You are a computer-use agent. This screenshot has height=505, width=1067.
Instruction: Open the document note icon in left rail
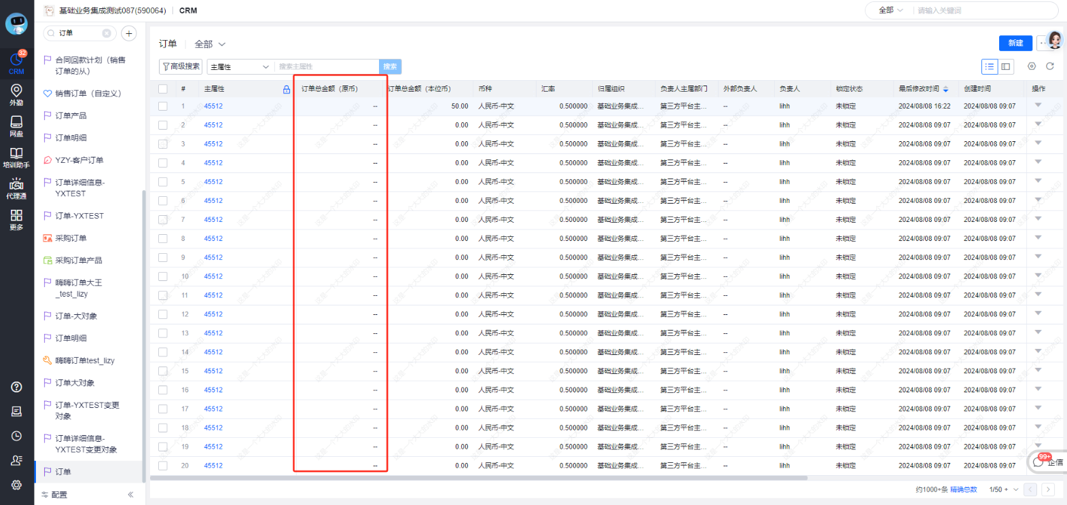[16, 411]
